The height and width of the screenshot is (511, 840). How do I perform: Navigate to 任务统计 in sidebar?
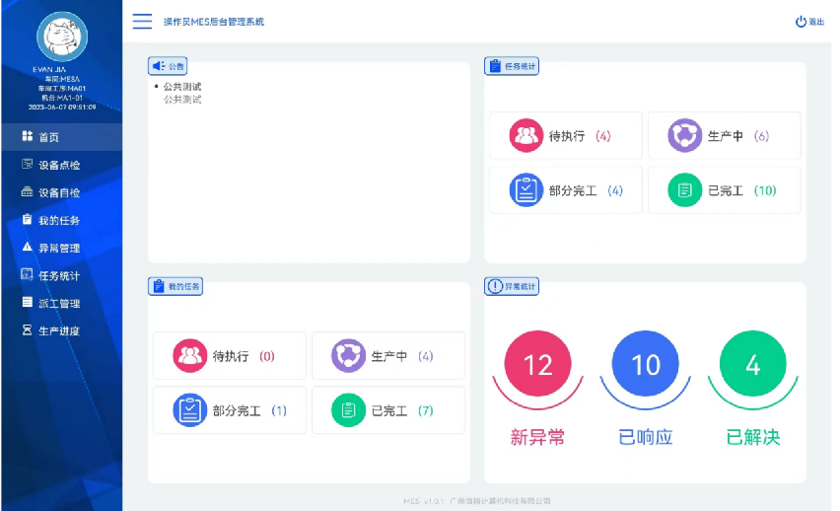tap(61, 275)
